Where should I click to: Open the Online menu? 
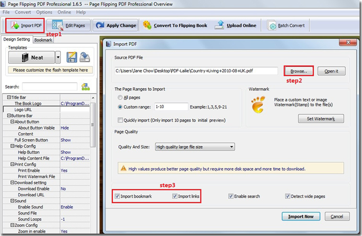tap(64, 12)
